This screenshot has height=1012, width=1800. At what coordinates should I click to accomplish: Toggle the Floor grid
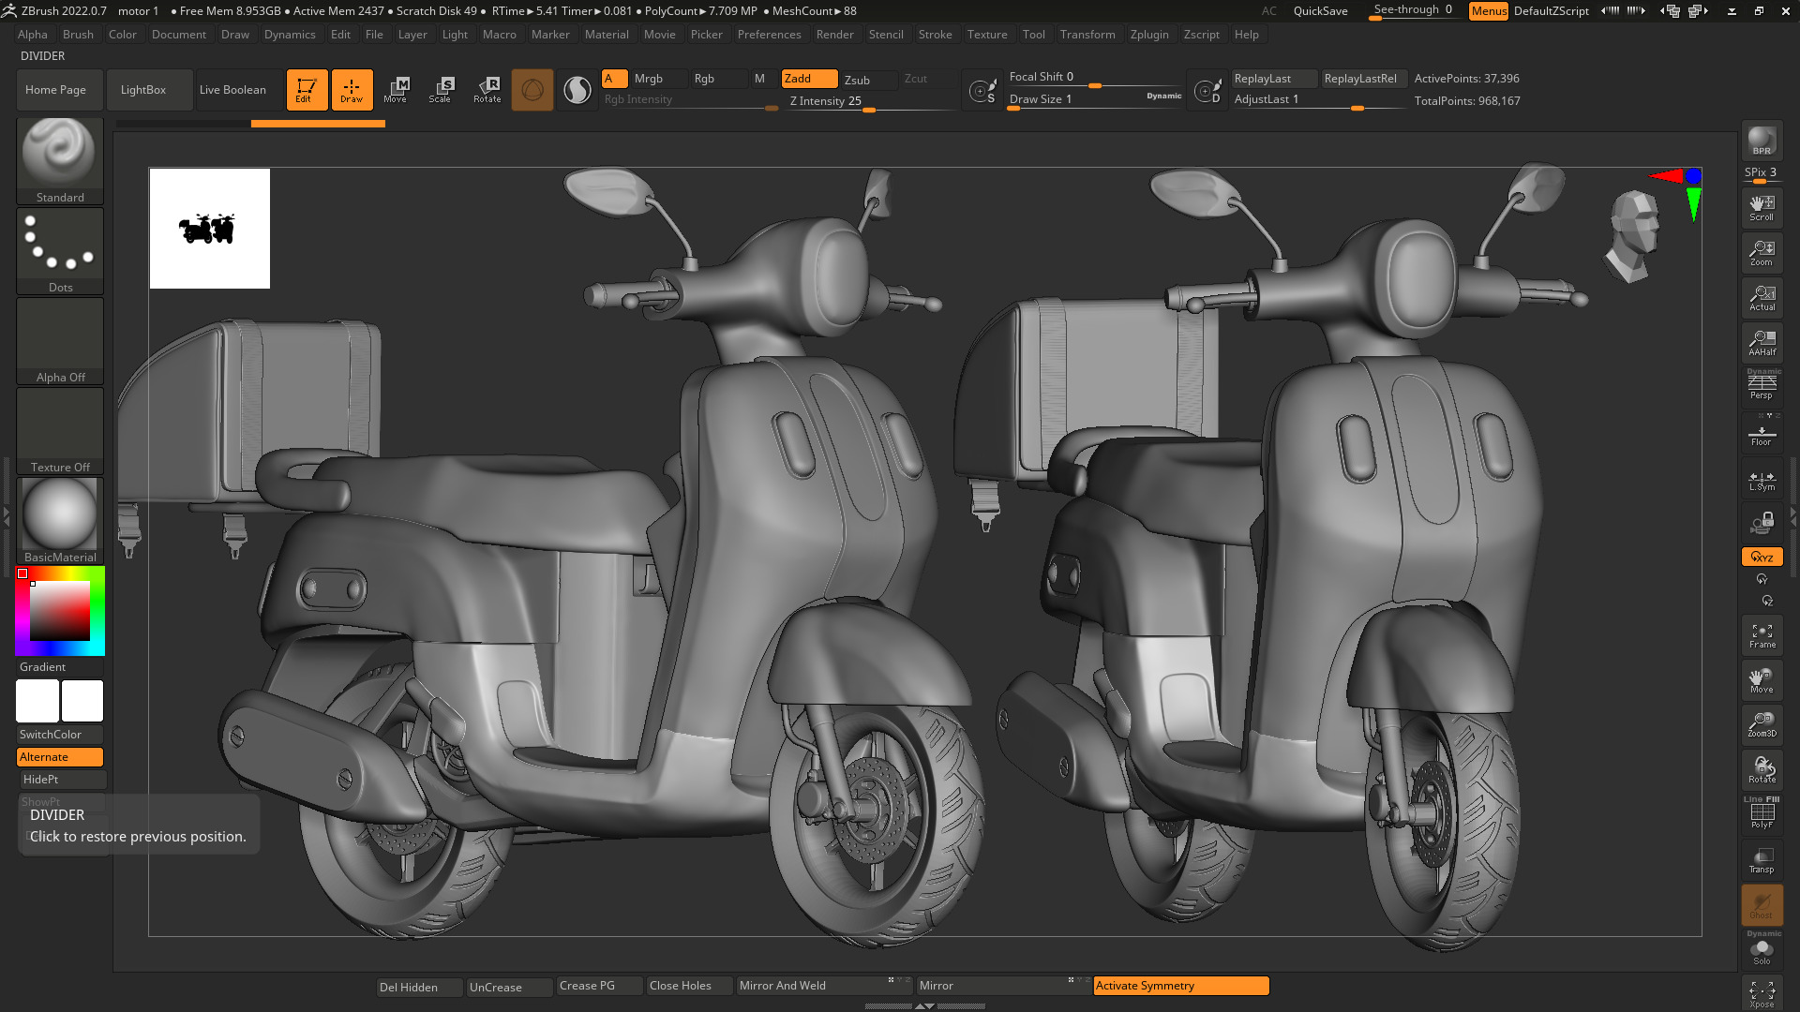click(1762, 433)
